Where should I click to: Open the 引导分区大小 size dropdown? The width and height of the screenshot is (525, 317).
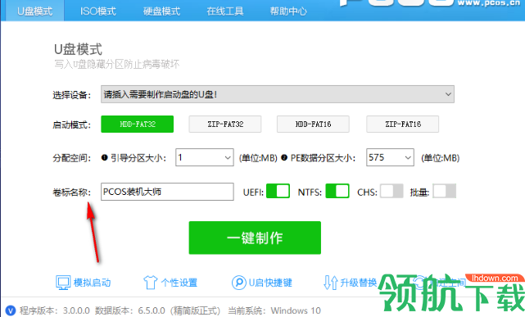tap(205, 157)
